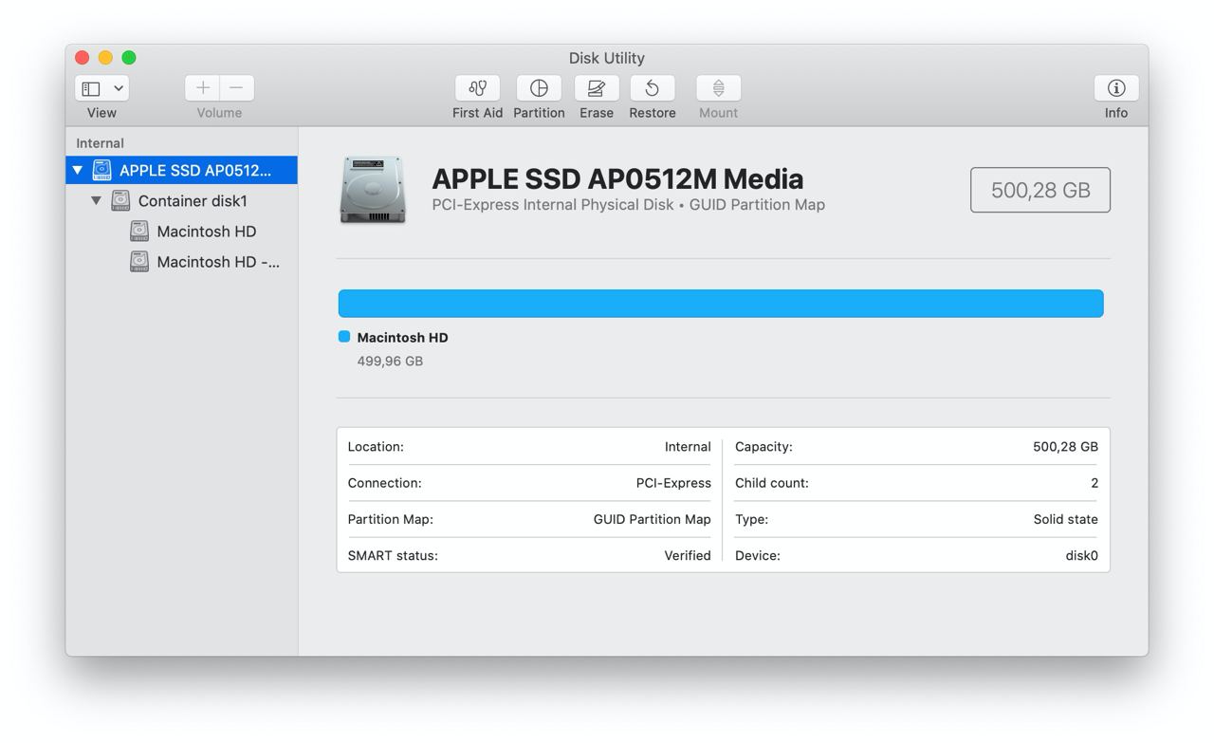
Task: Click the APPLE SSD sidebar drive icon
Action: 101,171
